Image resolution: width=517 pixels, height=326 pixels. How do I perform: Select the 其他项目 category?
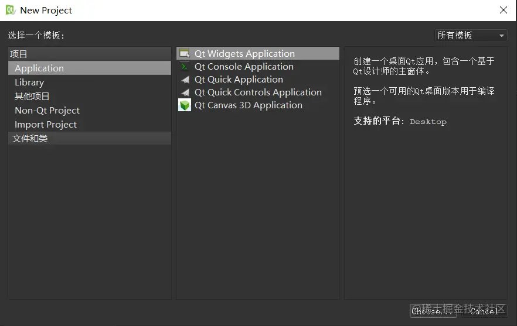point(90,96)
